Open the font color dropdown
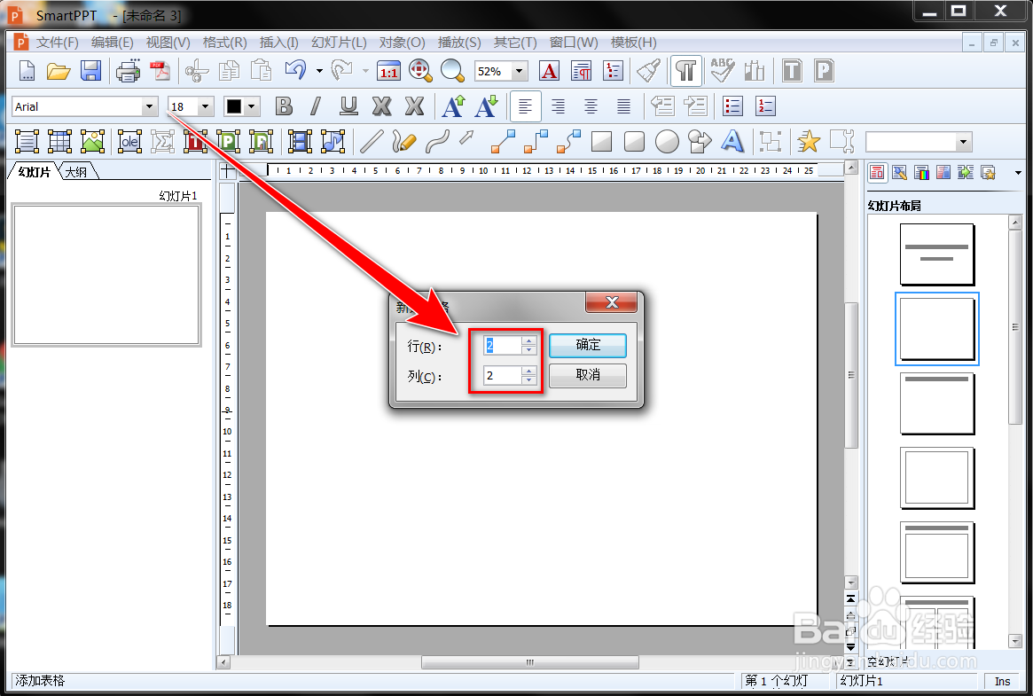Viewport: 1033px width, 696px height. pos(251,106)
